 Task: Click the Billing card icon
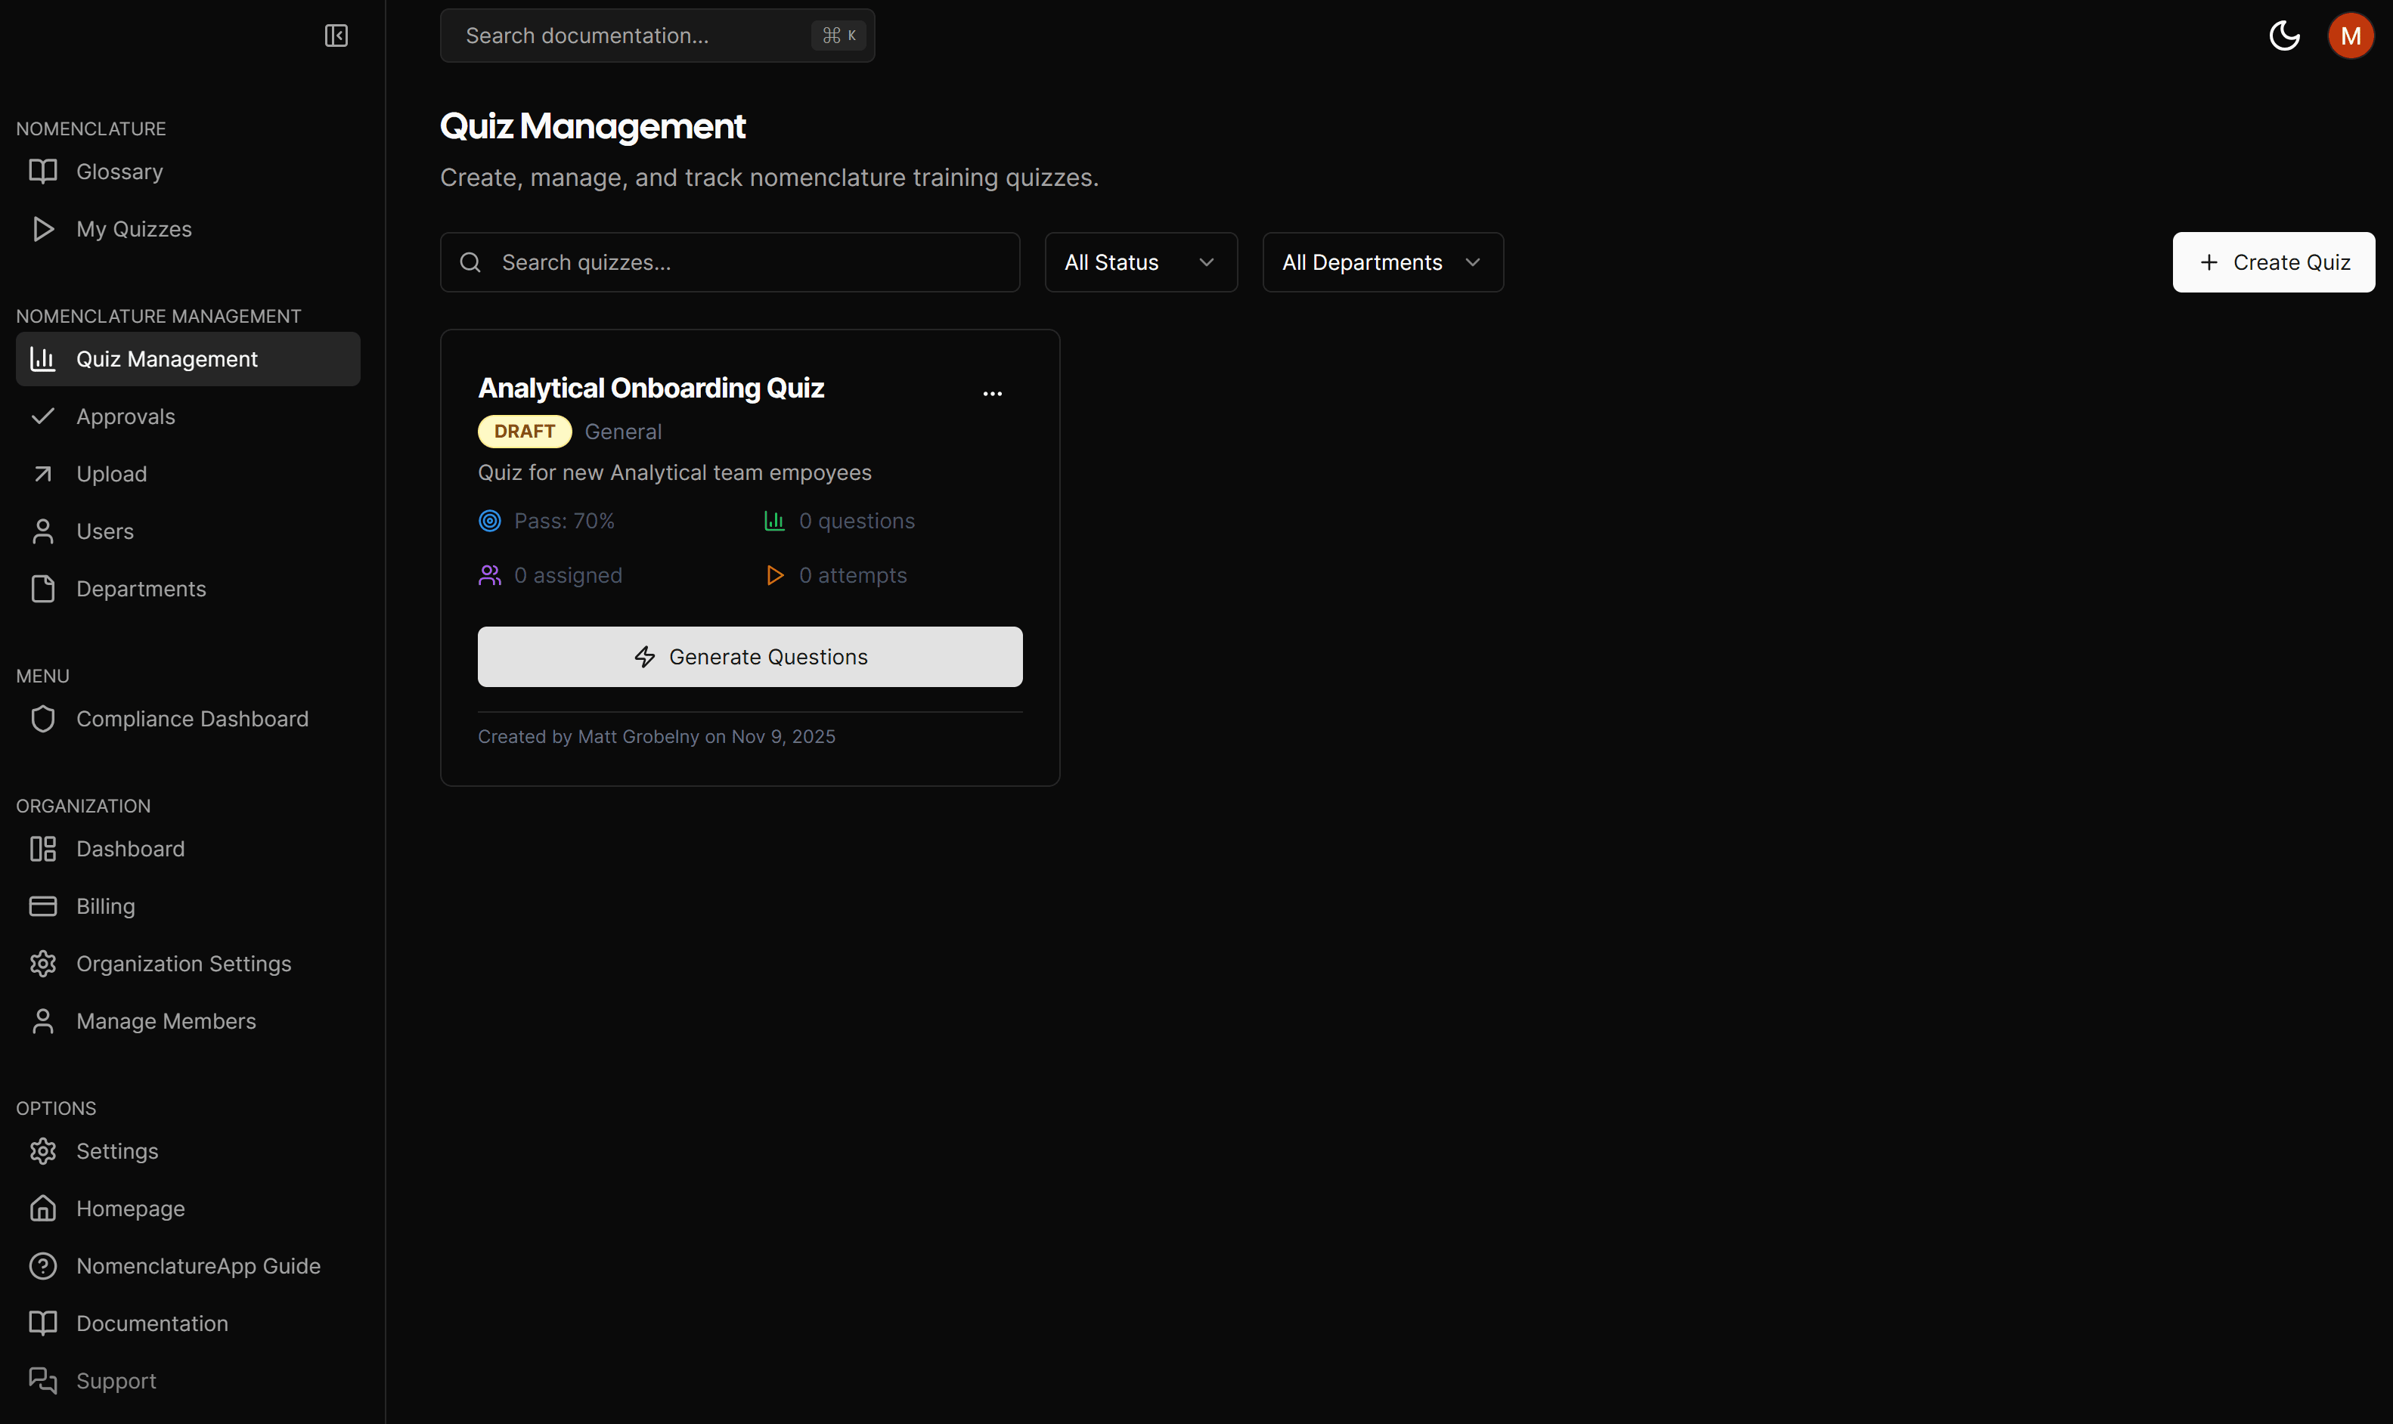[42, 905]
